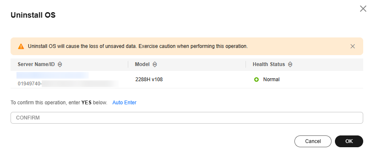Select the server ID starting with 01949740
This screenshot has width=375, height=159.
68,84
